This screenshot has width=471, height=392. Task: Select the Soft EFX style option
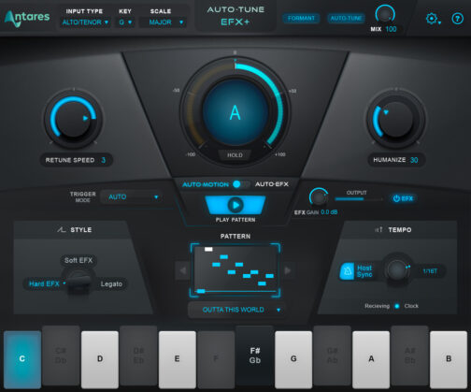pos(78,260)
